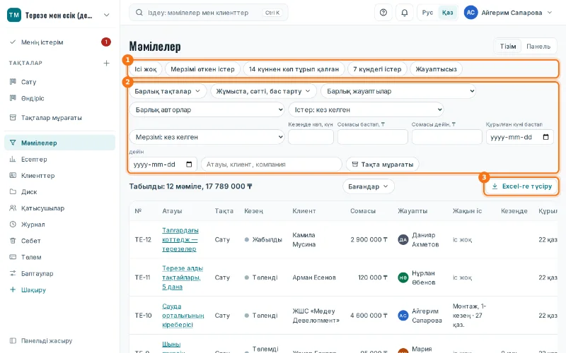Screen dimensions: 566x353
Task: Toggle 14 күннен көп тұрып қалған filter
Action: [294, 68]
